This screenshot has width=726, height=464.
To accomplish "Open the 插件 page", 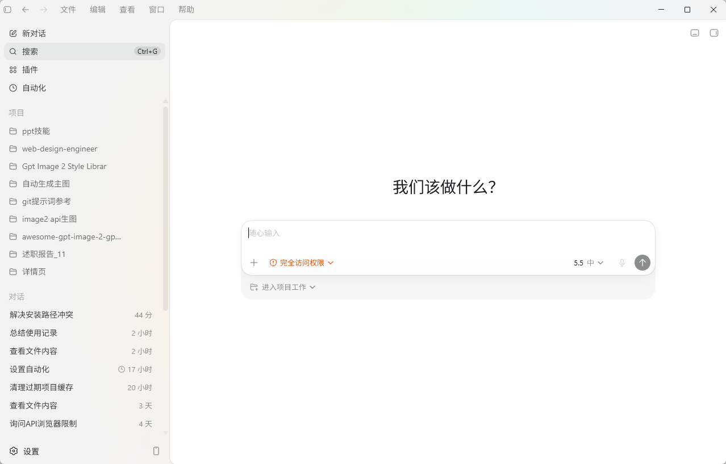I will (x=85, y=70).
